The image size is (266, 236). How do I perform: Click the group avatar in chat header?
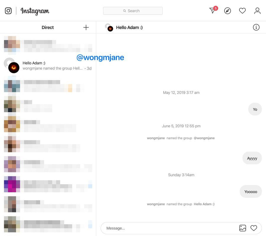[109, 27]
